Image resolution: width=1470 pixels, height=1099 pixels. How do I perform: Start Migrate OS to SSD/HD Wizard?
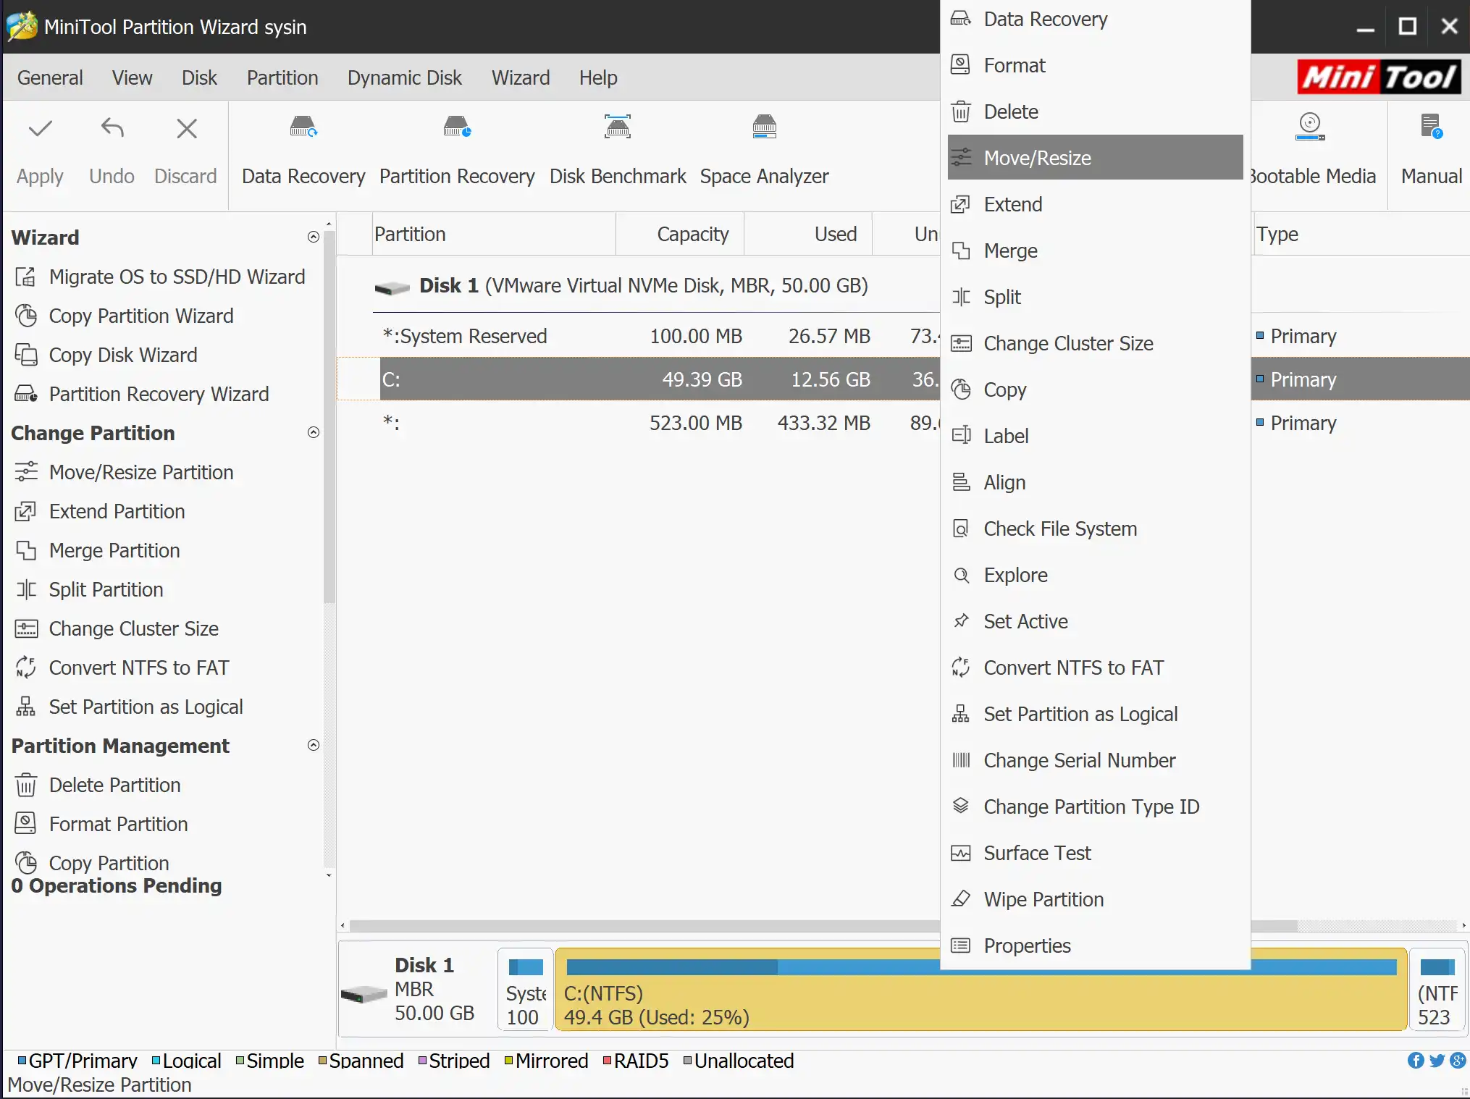click(159, 277)
